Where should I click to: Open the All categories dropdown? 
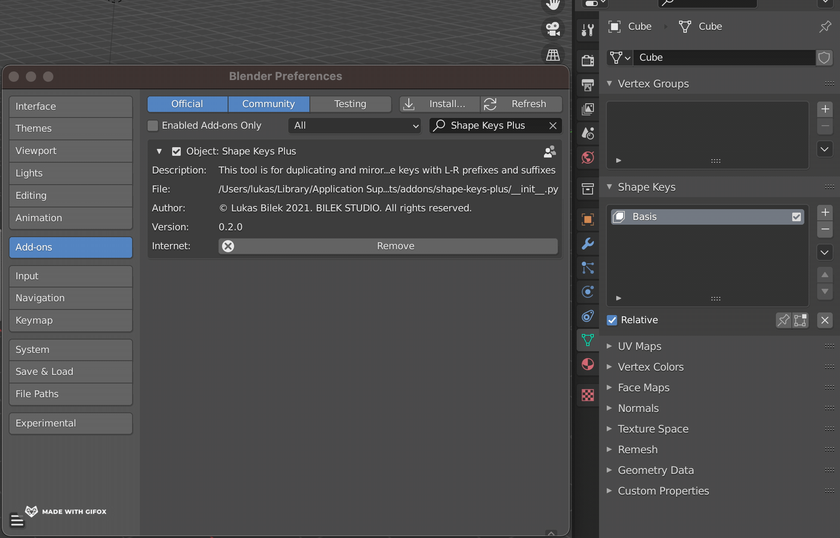coord(354,126)
